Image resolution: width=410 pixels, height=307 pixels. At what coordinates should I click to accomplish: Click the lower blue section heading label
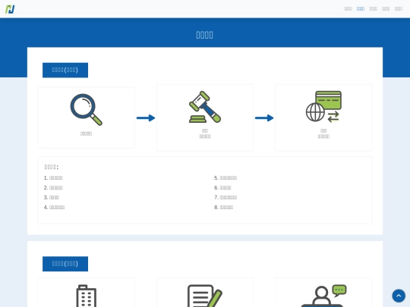pyautogui.click(x=65, y=264)
